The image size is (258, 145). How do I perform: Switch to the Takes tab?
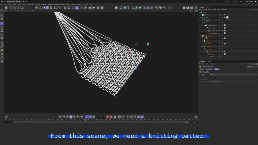(x=208, y=7)
